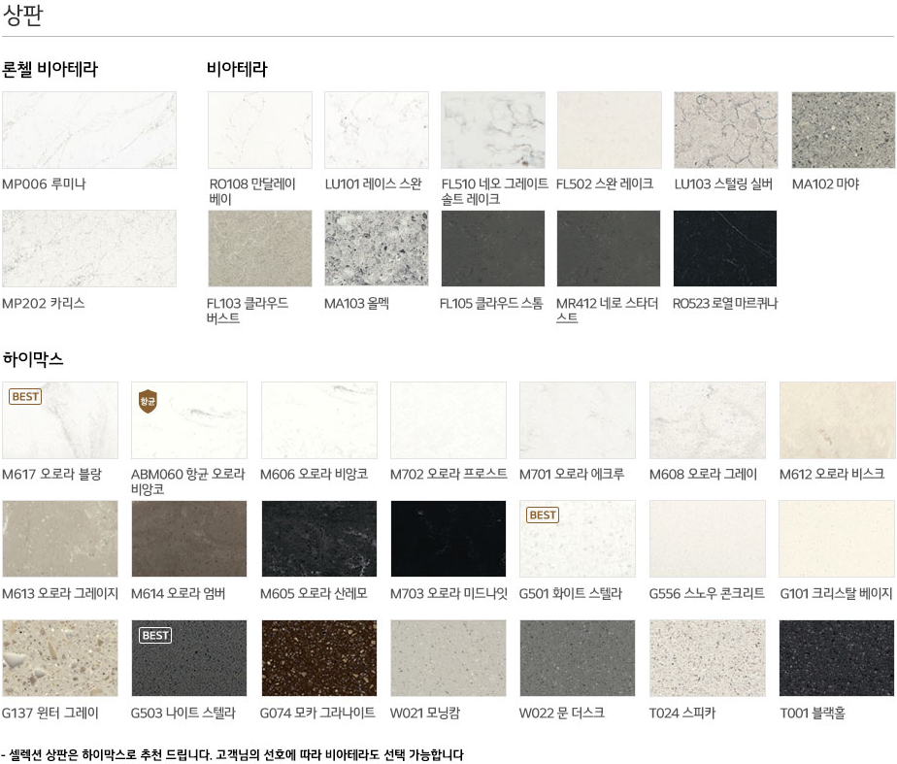This screenshot has width=897, height=764.
Task: Click the 'MP006 루미나' label text
Action: pyautogui.click(x=44, y=184)
